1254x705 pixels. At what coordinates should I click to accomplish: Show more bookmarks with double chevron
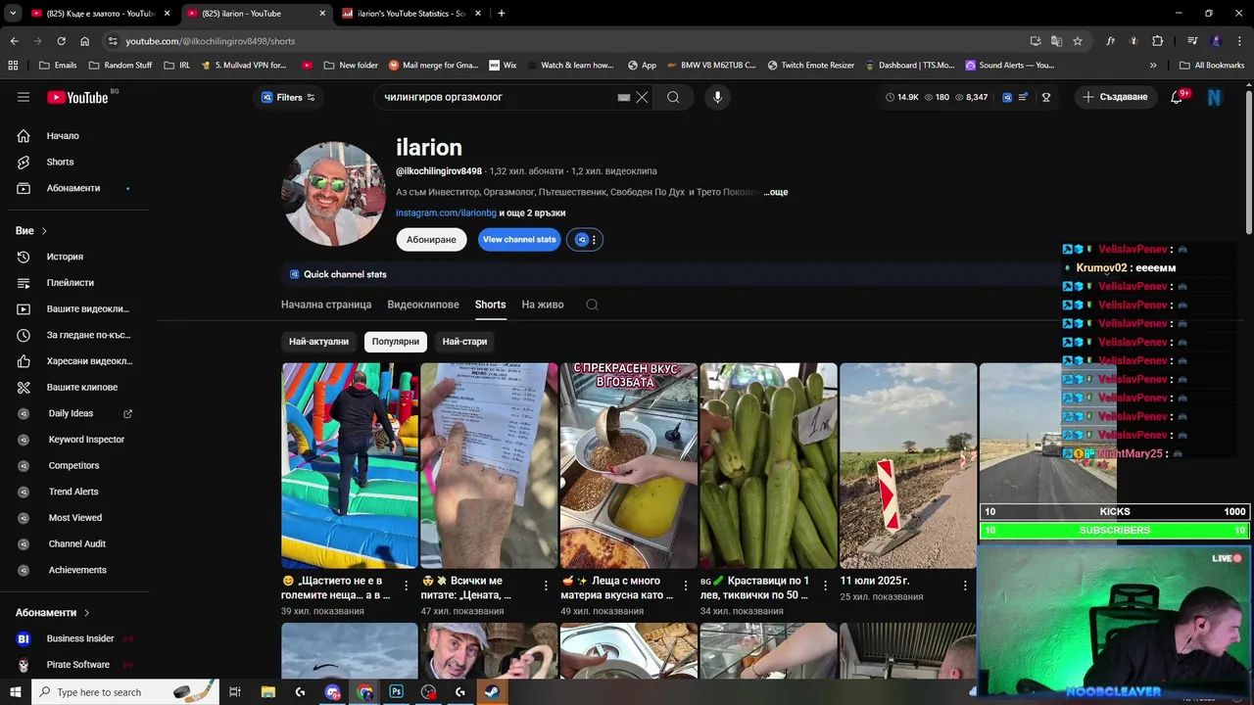coord(1153,66)
